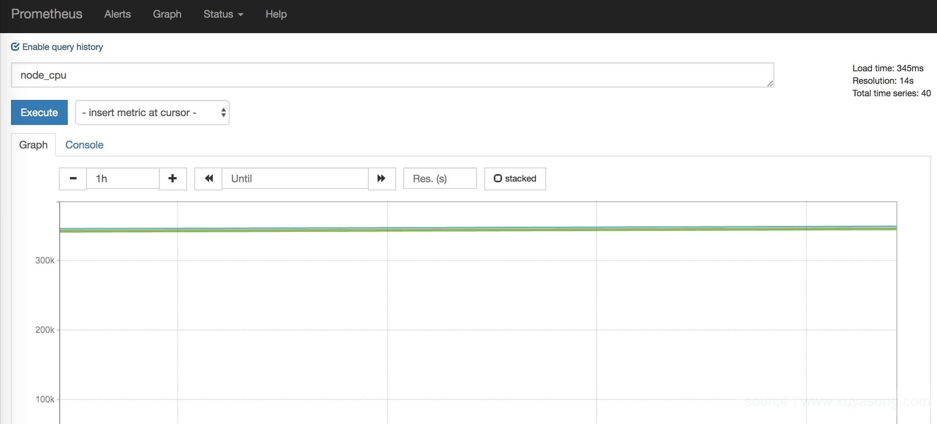
Task: Expand the insert metric at cursor dropdown
Action: click(152, 112)
